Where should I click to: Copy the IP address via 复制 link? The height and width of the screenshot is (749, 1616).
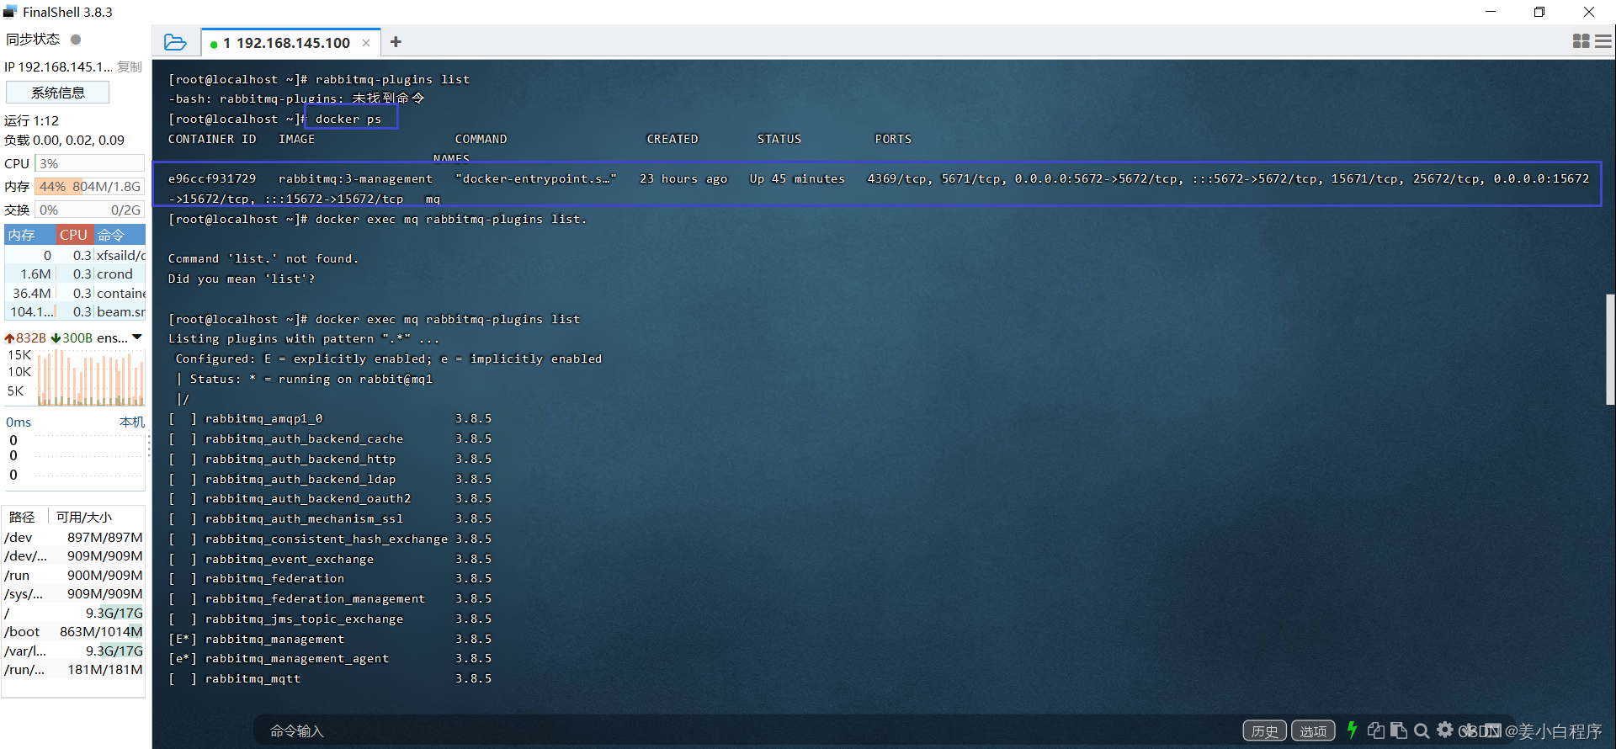130,66
